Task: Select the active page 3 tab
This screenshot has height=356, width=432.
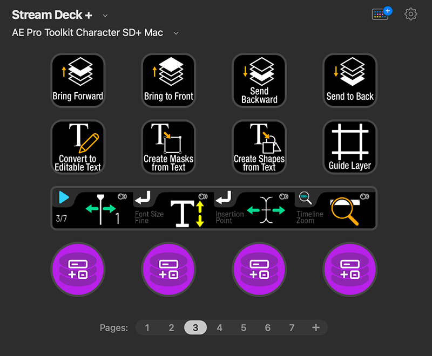Action: [195, 327]
